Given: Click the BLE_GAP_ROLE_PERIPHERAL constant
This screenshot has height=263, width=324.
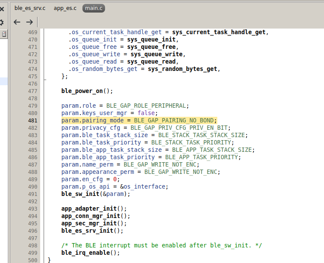Looking at the screenshot, I should 147,106.
